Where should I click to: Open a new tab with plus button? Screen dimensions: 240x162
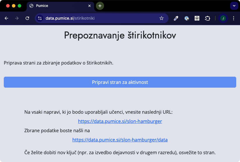100,6
